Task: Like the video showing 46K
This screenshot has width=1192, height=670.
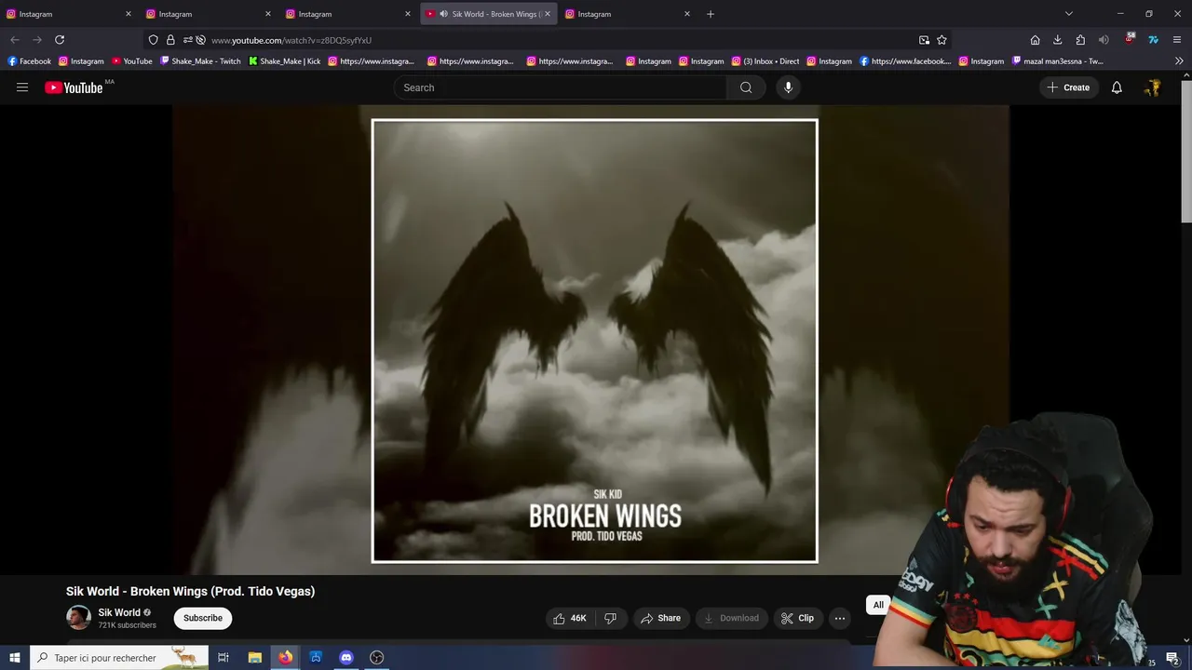Action: pos(569,618)
